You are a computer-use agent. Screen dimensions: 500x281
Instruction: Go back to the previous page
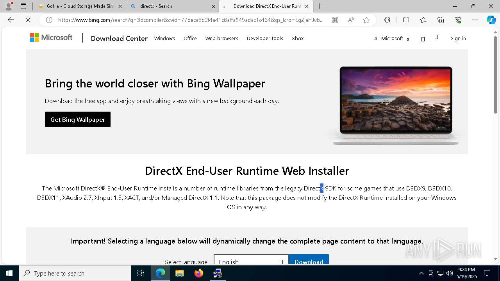point(11,20)
